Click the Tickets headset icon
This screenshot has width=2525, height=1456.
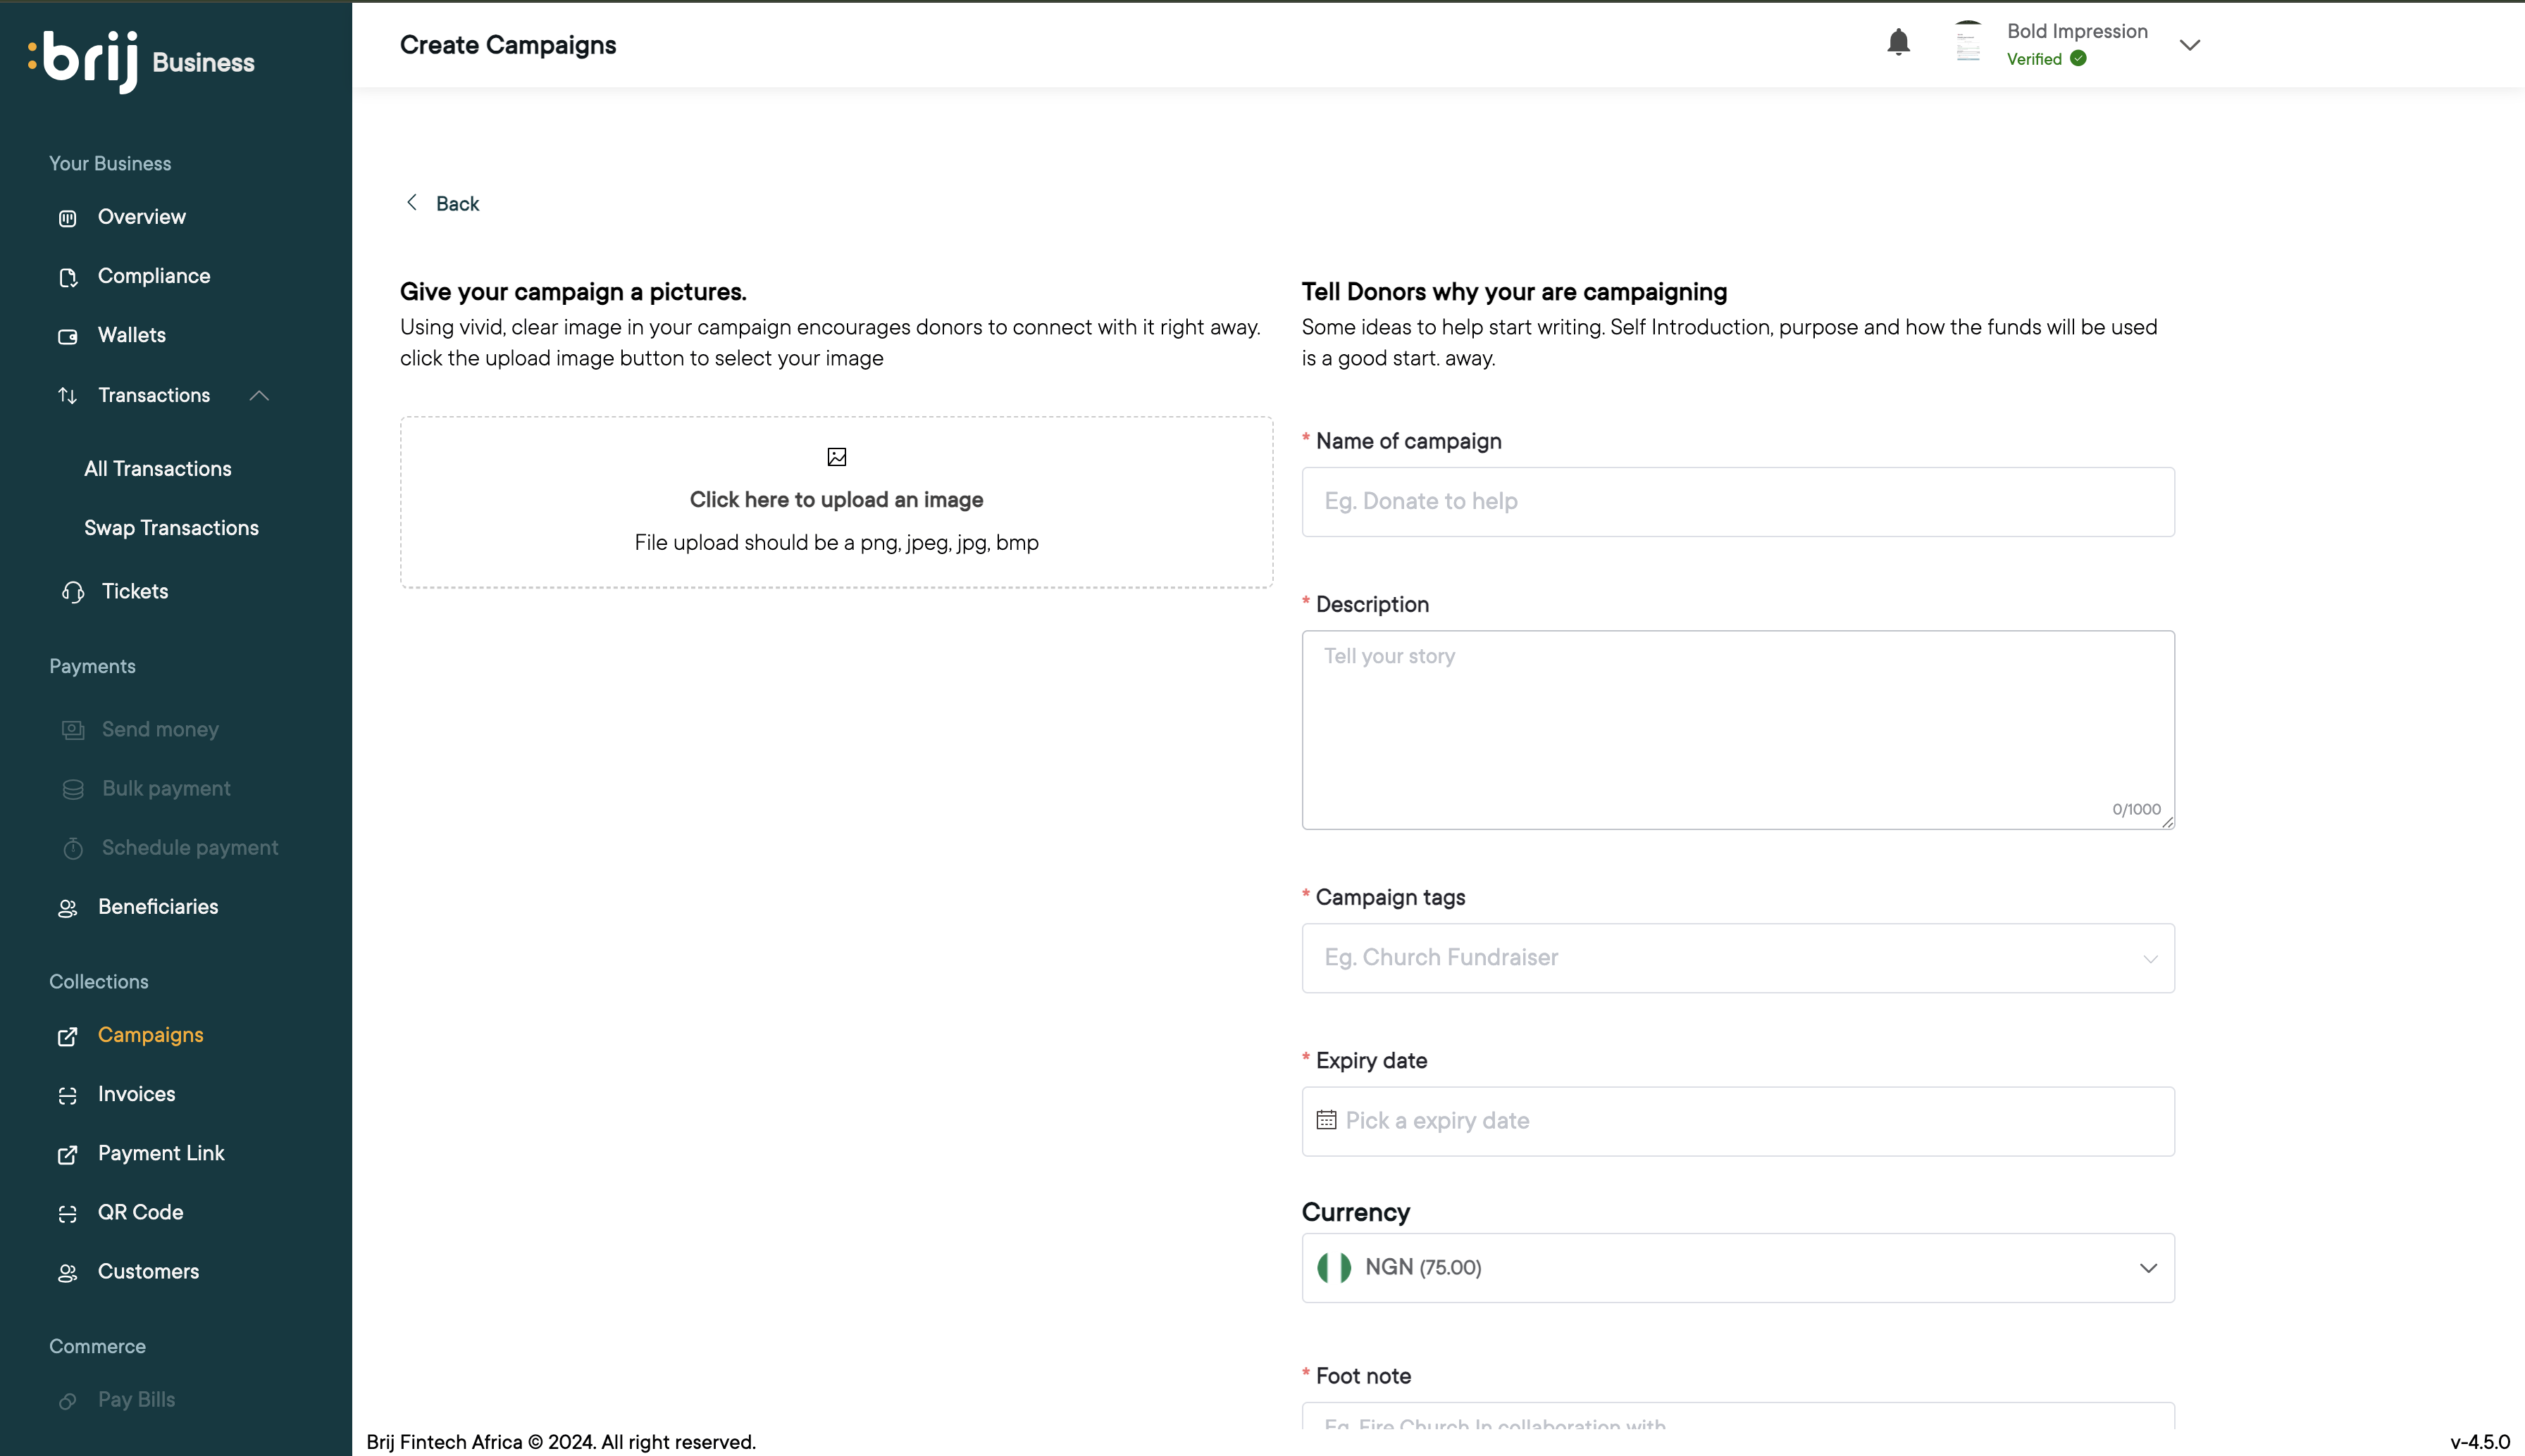pos(72,592)
